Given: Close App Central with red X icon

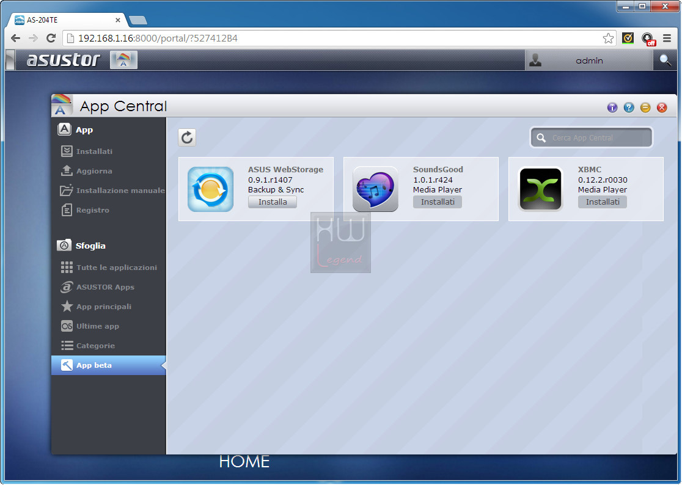Looking at the screenshot, I should coord(662,108).
